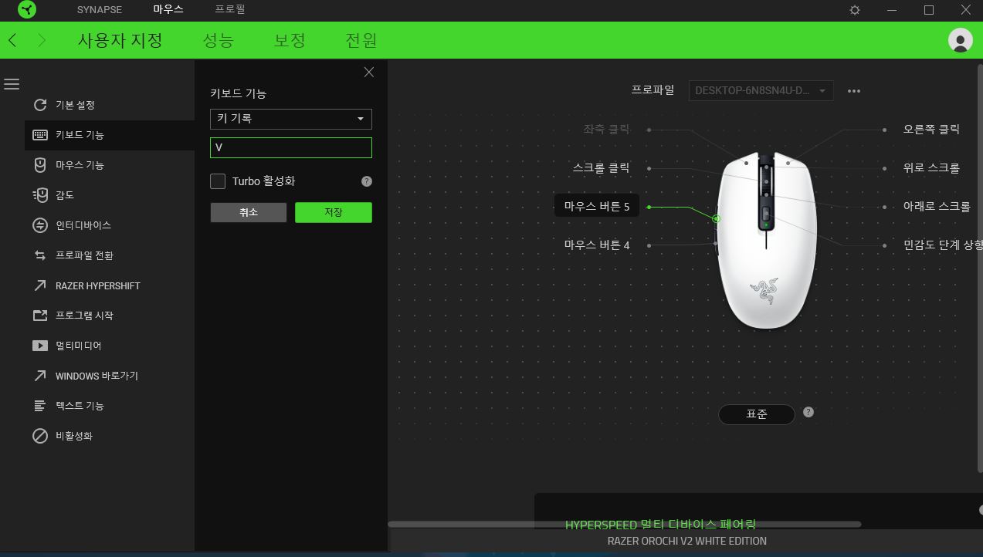983x557 pixels.
Task: Click the key record field showing V
Action: coord(291,147)
